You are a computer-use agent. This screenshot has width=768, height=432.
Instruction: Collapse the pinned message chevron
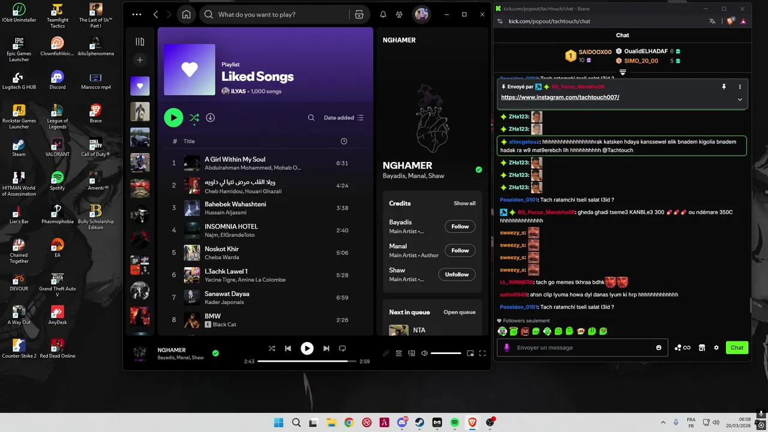[740, 100]
